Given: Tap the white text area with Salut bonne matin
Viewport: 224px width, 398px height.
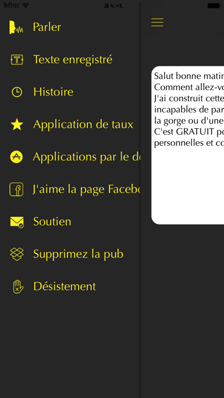Looking at the screenshot, I should click(188, 145).
